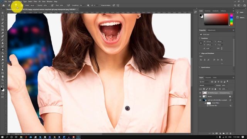Toggle lock transparent pixels
247x139 pixels.
pos(204,89)
